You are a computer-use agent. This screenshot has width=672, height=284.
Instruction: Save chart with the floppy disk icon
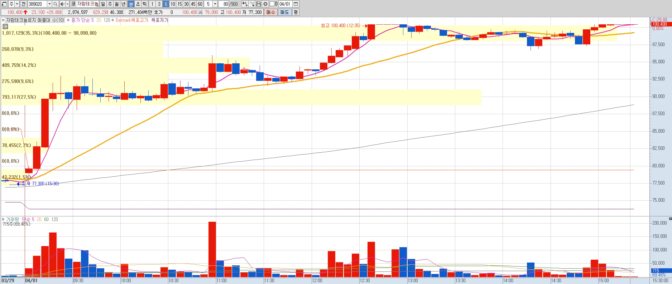click(259, 4)
